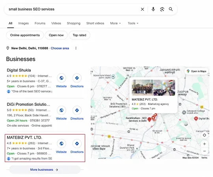Viewport: 213px width, 177px height.
Task: Click the Choose area link
Action: click(x=60, y=48)
